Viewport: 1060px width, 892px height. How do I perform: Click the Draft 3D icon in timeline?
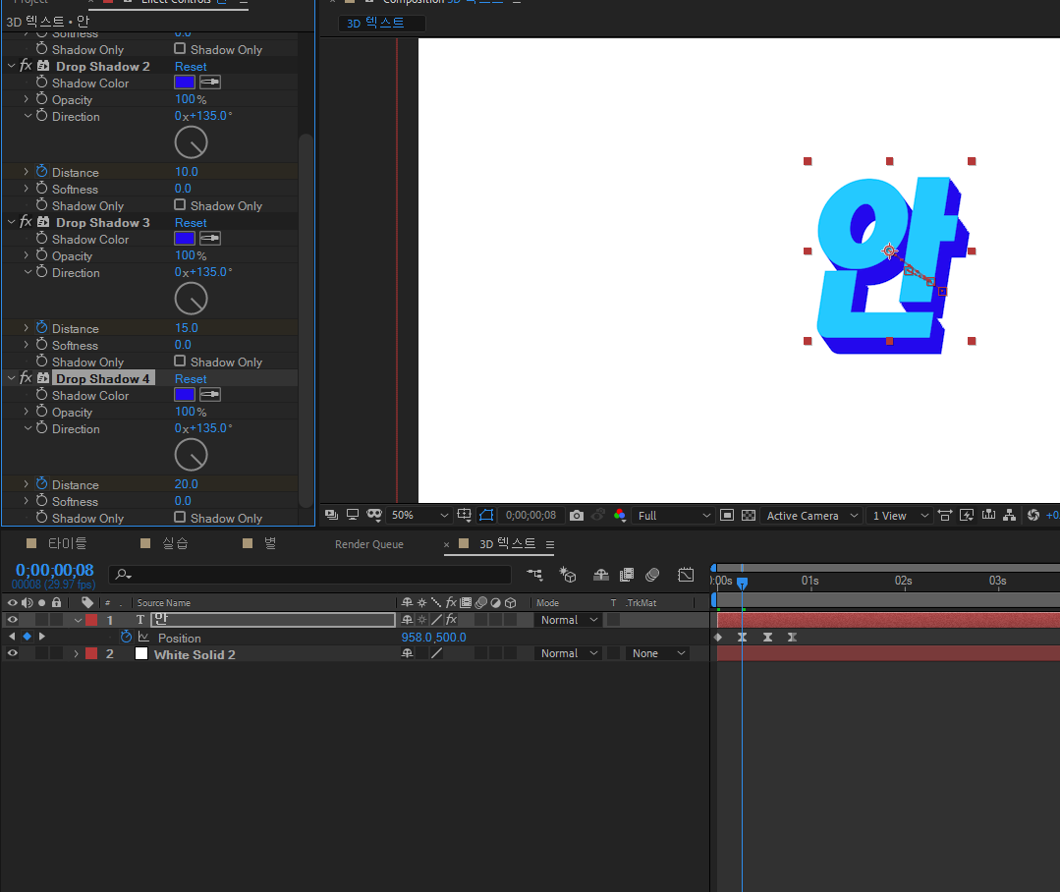(568, 575)
